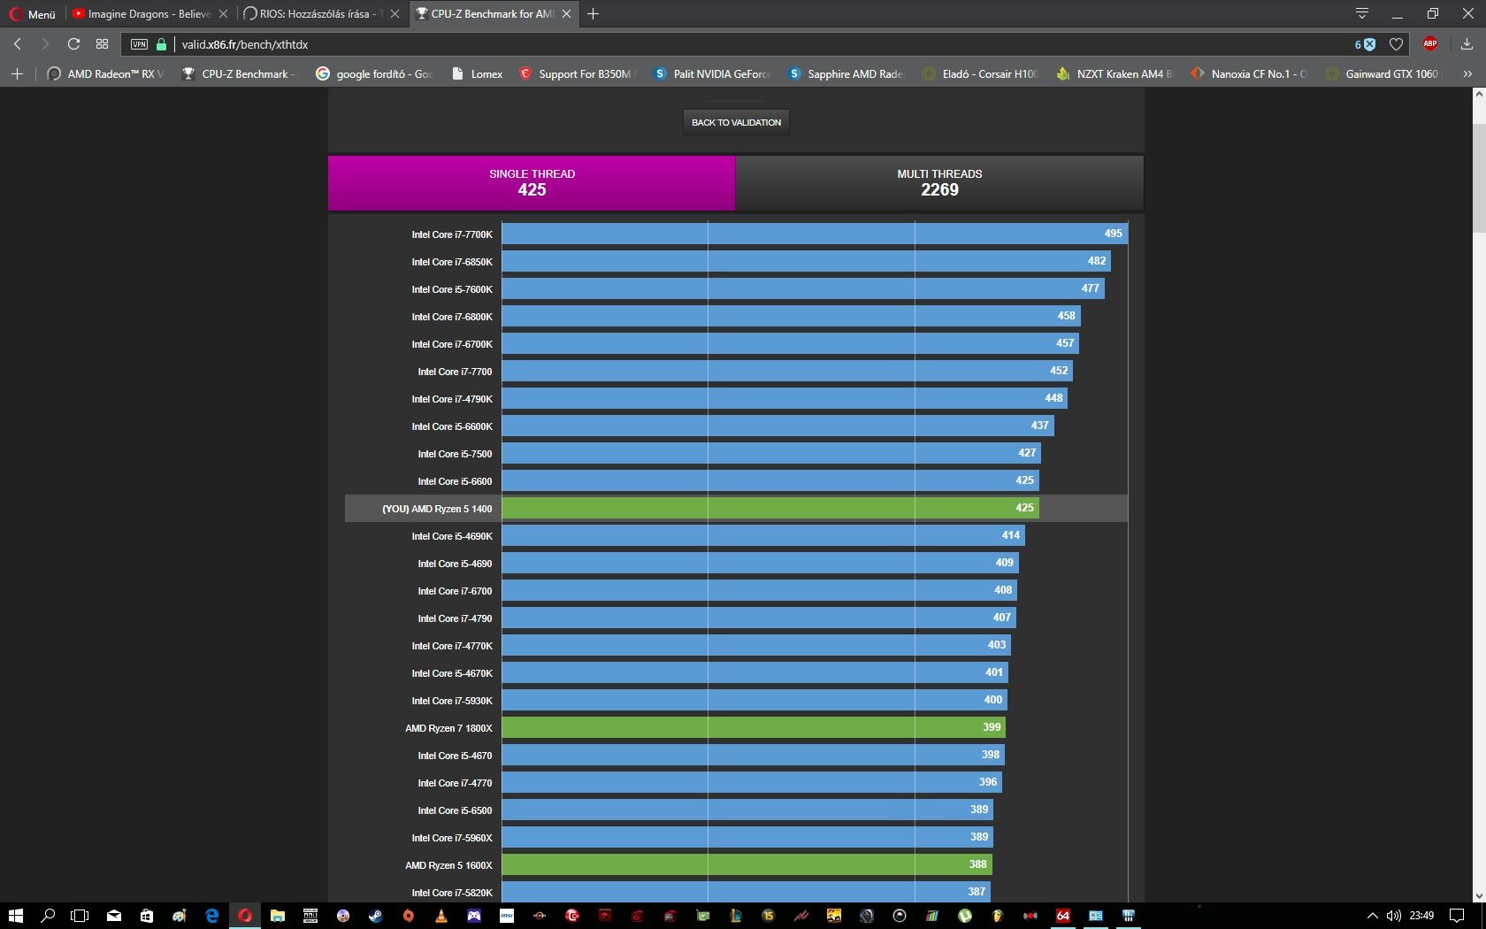Reload the current page
The width and height of the screenshot is (1486, 929).
[x=73, y=44]
